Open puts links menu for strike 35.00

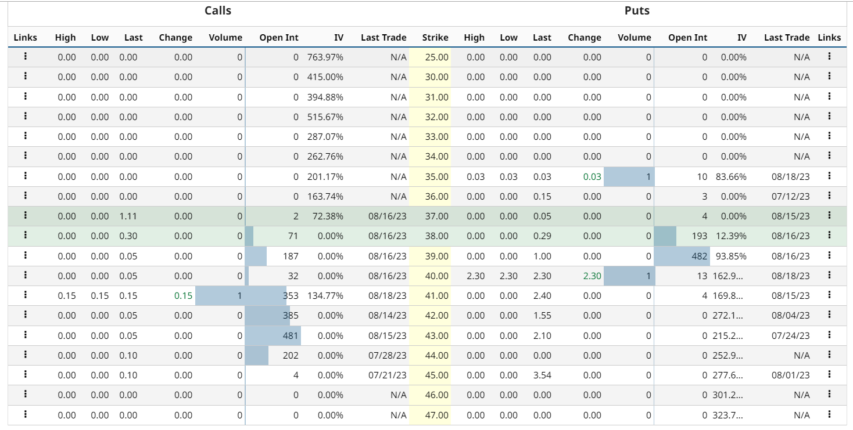click(829, 175)
